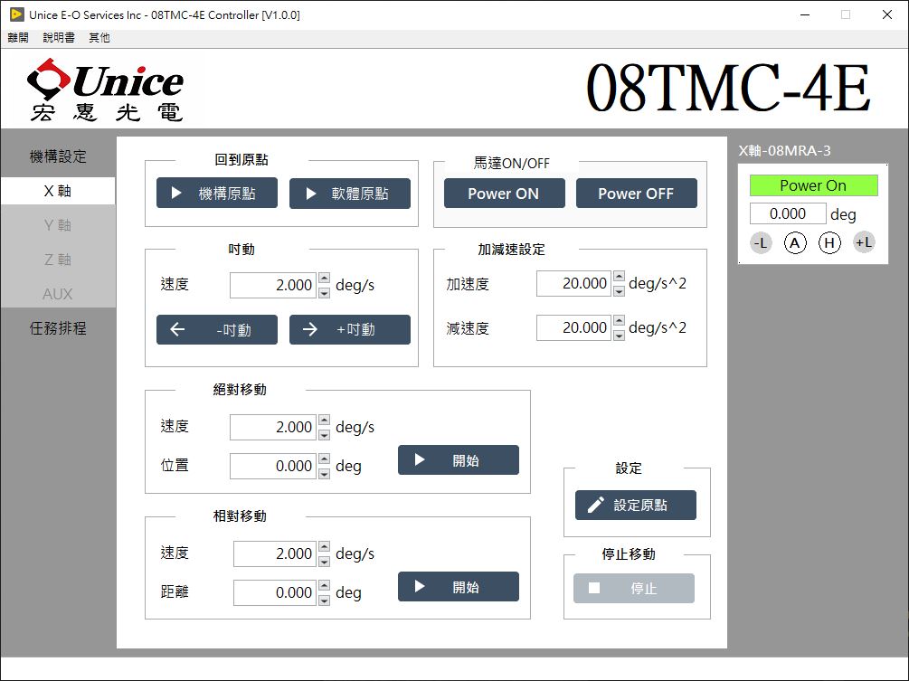Click the 停止 stop button
Image resolution: width=909 pixels, height=681 pixels.
[x=634, y=588]
